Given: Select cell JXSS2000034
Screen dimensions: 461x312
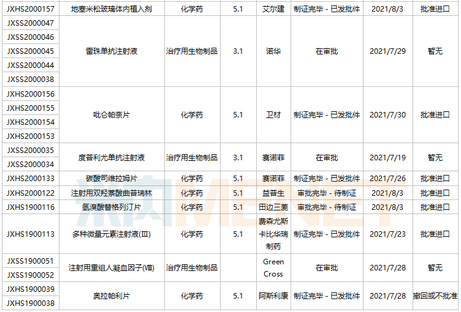Looking at the screenshot, I should [x=31, y=165].
